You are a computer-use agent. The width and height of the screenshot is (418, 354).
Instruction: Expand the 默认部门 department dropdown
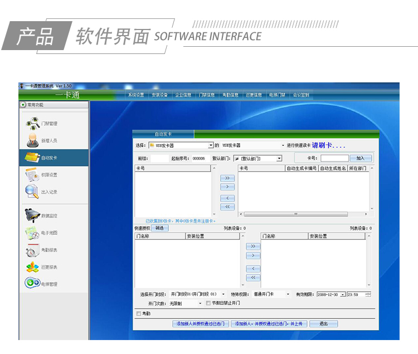click(279, 159)
